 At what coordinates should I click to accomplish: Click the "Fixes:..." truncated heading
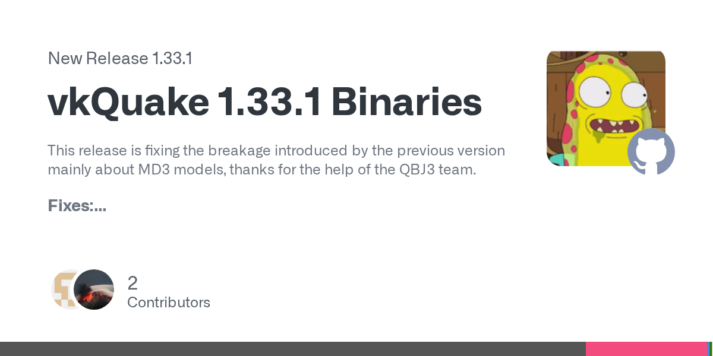coord(77,206)
